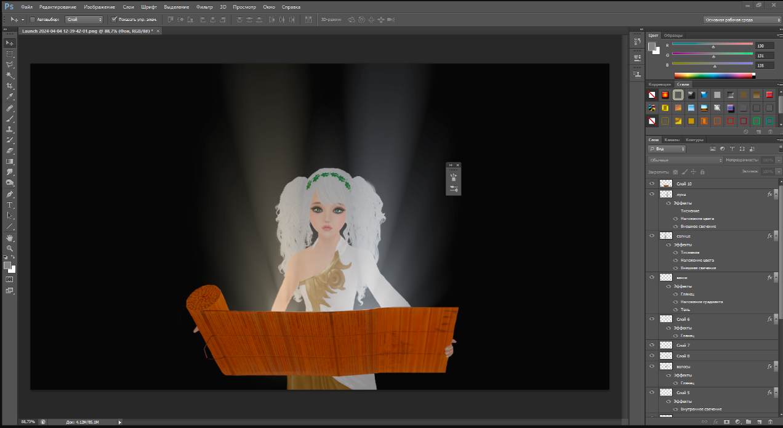
Task: Click the foreground color swatch in toolbox
Action: (x=7, y=265)
